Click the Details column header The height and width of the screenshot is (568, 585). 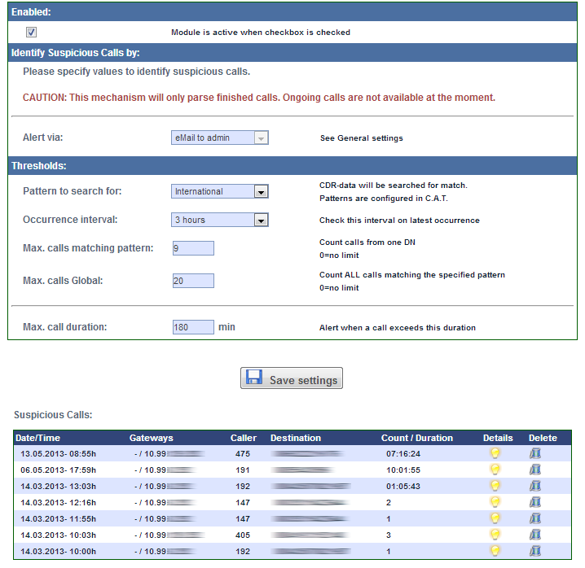pos(498,438)
